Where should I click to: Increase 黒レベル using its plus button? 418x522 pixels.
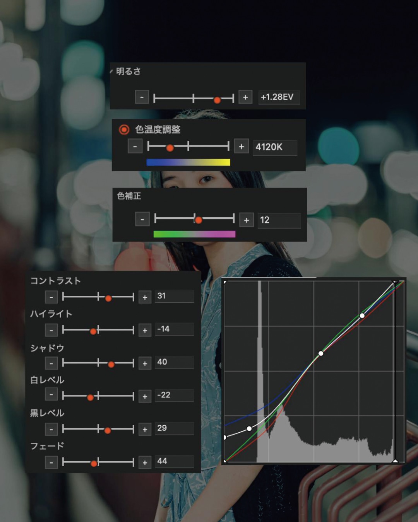point(145,429)
